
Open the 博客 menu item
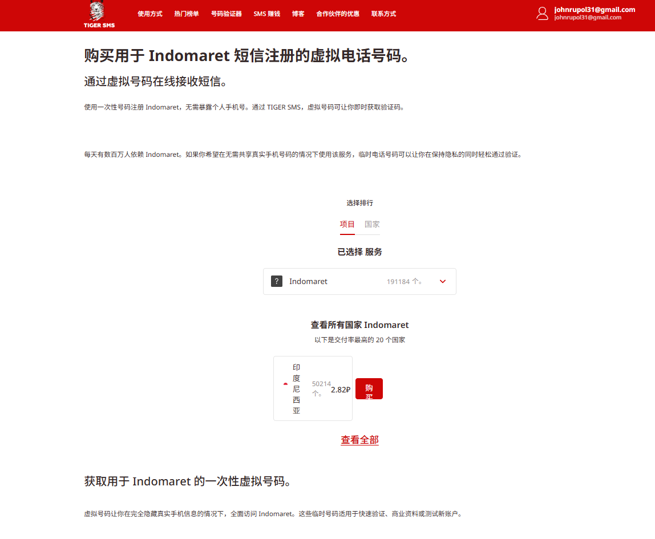pos(298,14)
